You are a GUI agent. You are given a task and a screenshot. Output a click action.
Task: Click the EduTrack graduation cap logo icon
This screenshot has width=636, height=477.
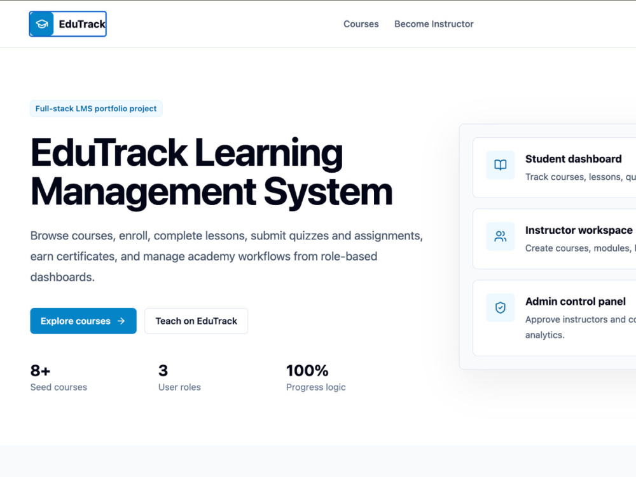tap(42, 24)
